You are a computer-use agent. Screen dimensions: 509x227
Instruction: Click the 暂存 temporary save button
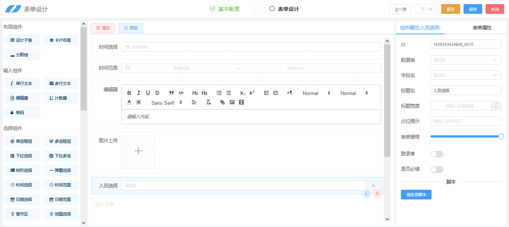click(x=450, y=9)
